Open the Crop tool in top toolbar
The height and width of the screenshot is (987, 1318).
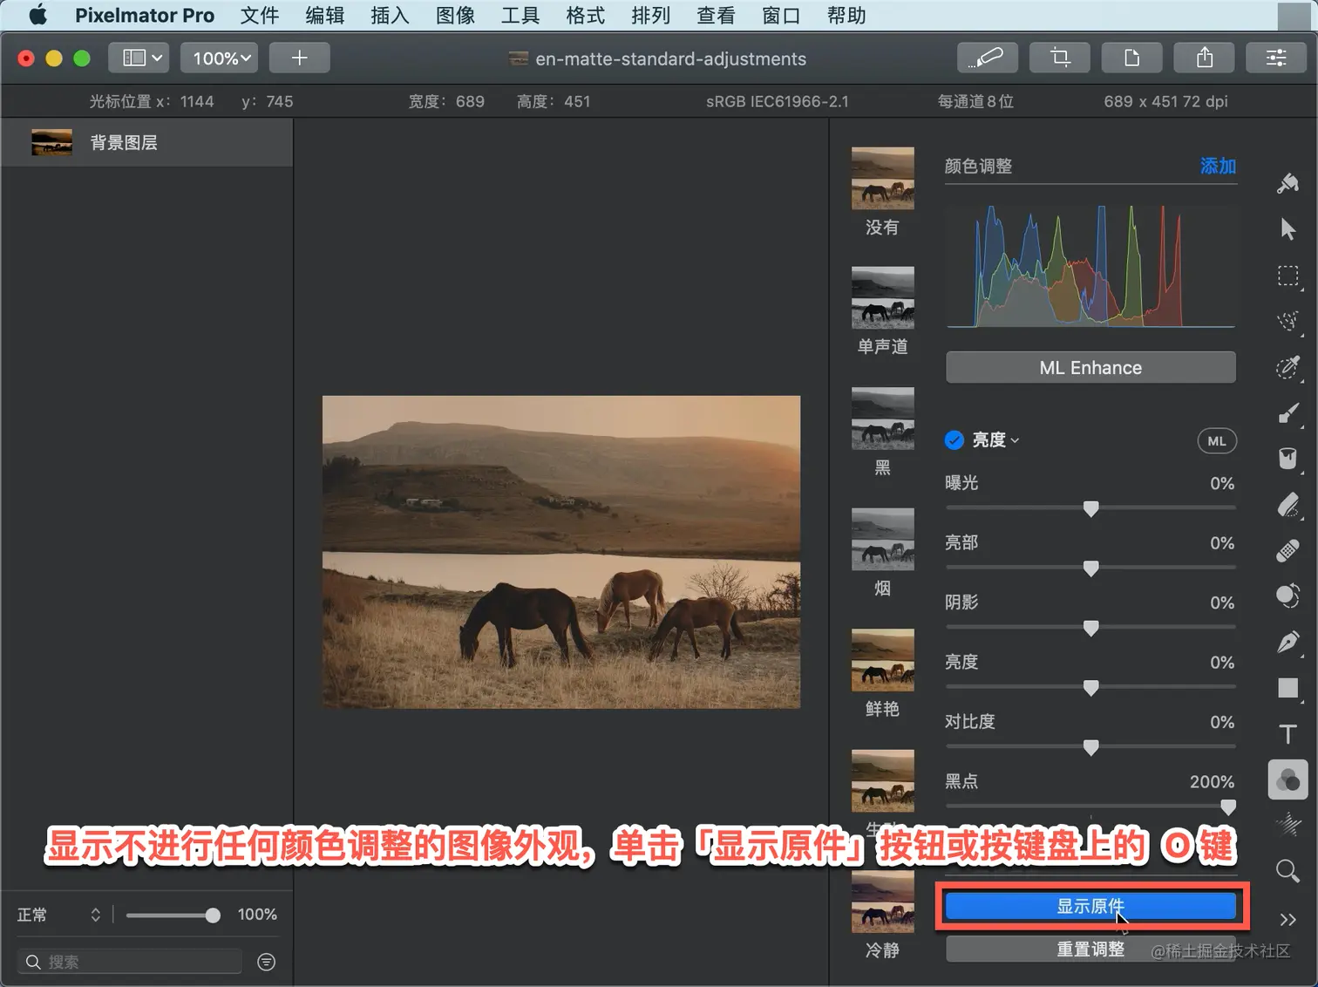(x=1059, y=58)
